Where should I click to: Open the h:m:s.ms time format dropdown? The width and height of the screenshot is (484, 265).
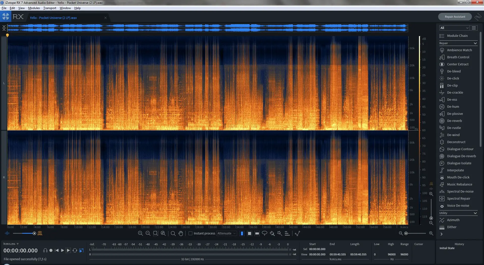point(11,244)
